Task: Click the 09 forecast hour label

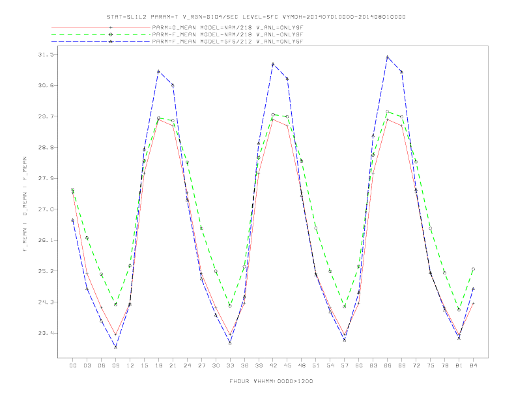Action: (116, 365)
